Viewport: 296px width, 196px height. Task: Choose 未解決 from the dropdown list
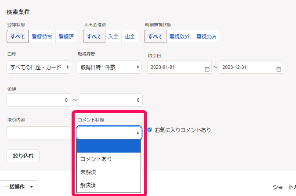(x=109, y=172)
